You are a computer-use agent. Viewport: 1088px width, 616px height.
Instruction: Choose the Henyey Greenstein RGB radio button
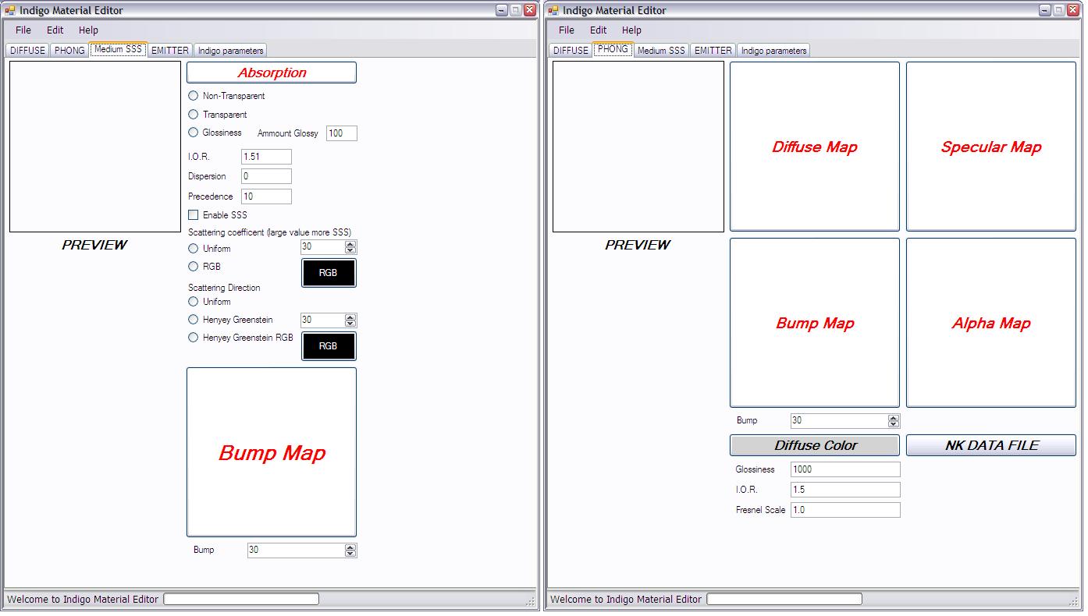(194, 338)
